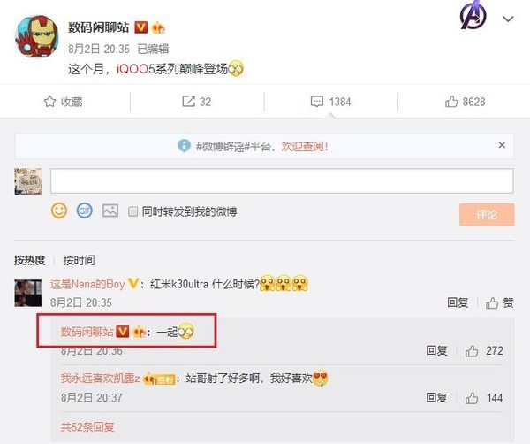Open the Iron Man avatar of 数码闲聊站
Image resolution: width=530 pixels, height=444 pixels.
pyautogui.click(x=36, y=36)
